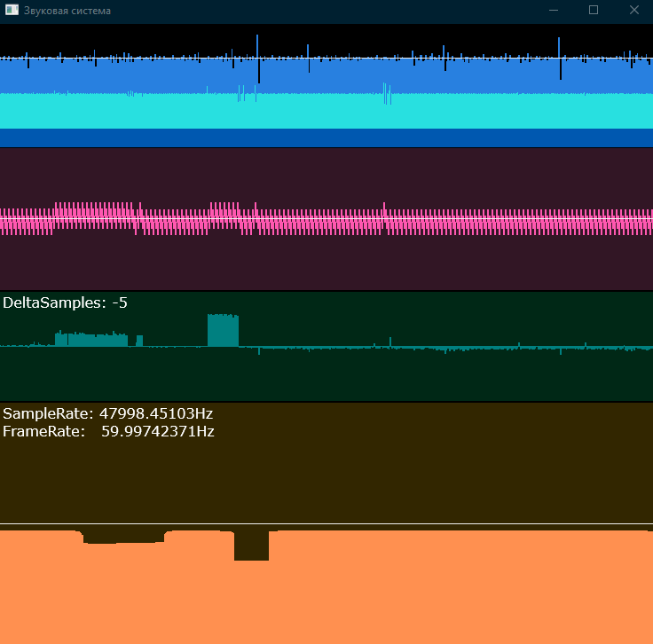
Task: Close the Звуковая система window
Action: coord(633,10)
